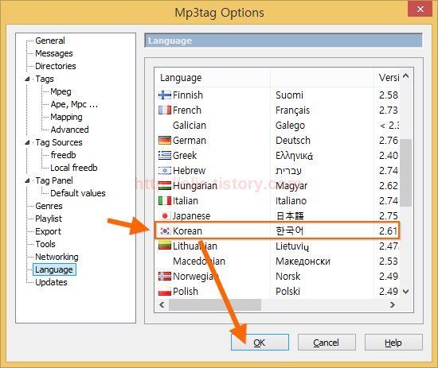Click the Hungarian flag icon
The height and width of the screenshot is (368, 438).
[x=165, y=186]
